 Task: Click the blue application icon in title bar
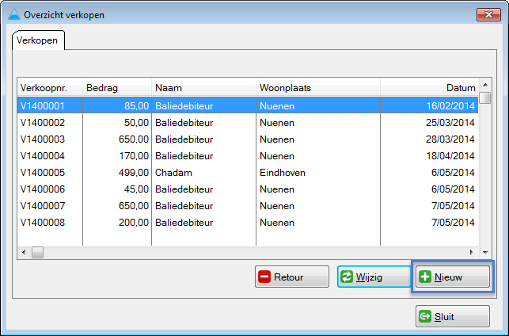[13, 14]
